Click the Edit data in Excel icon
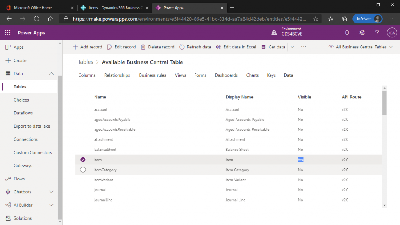Viewport: 400px width, 225px height. coord(219,47)
